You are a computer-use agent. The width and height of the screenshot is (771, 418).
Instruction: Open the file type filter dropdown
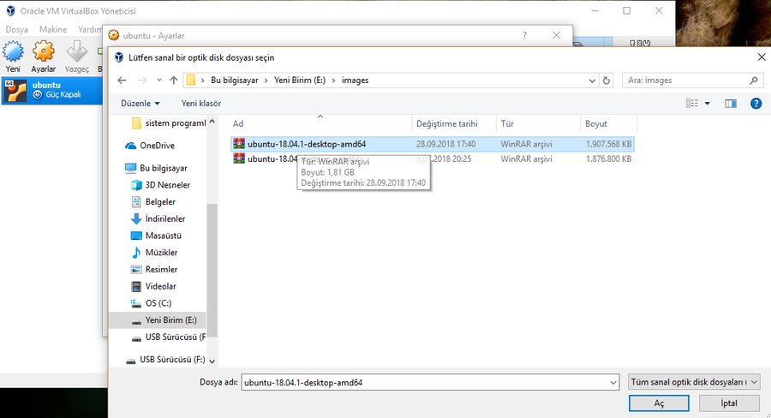point(693,382)
